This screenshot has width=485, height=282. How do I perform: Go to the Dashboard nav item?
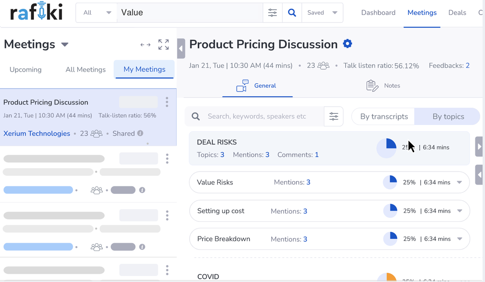(x=378, y=13)
